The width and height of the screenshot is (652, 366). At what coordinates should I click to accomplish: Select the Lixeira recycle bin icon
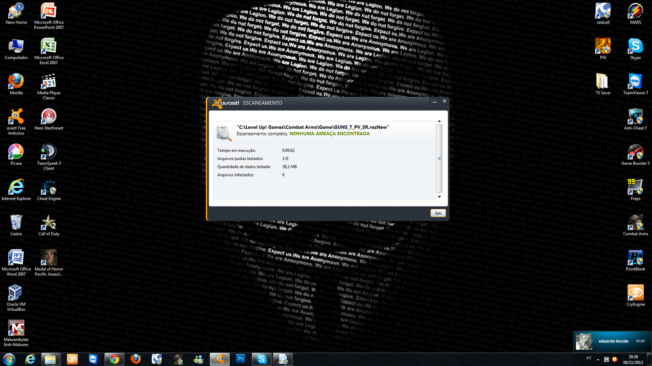pos(16,225)
